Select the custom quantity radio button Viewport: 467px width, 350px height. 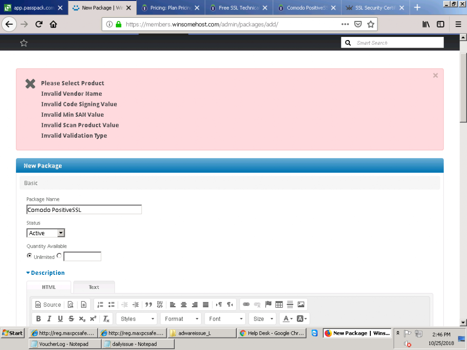(x=59, y=256)
